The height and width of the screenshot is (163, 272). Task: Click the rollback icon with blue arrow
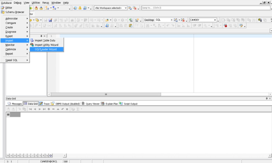click(41, 8)
